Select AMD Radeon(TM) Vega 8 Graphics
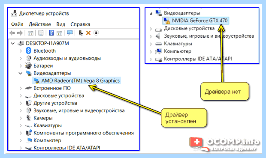Screen dimensions: 266x158 (x=80, y=80)
